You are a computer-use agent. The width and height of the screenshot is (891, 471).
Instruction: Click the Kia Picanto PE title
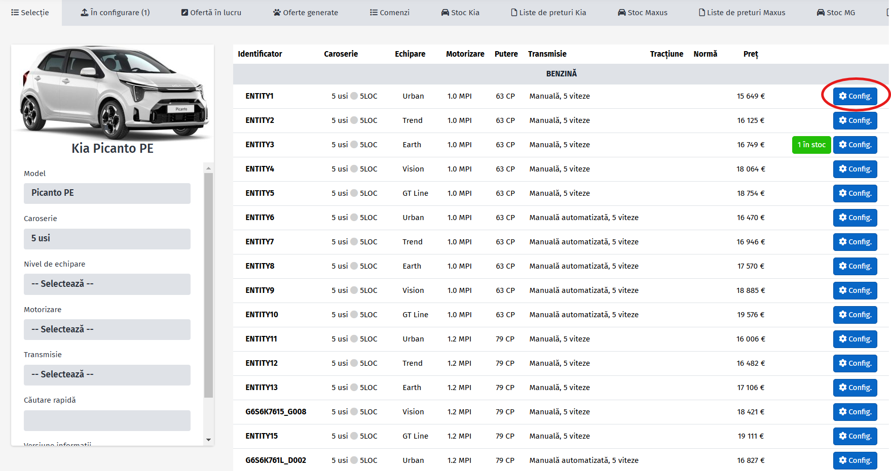[x=113, y=148]
